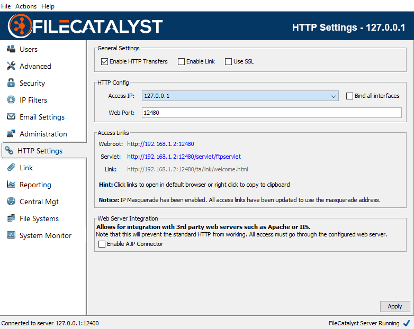Click 'Connected to server 127.0.0.1:12400' status text
414x329 pixels.
click(x=50, y=323)
